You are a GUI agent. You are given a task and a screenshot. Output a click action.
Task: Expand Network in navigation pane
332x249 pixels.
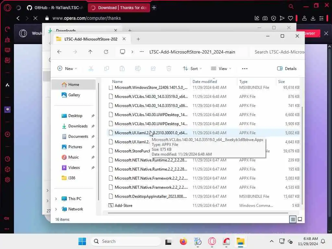pos(56,209)
